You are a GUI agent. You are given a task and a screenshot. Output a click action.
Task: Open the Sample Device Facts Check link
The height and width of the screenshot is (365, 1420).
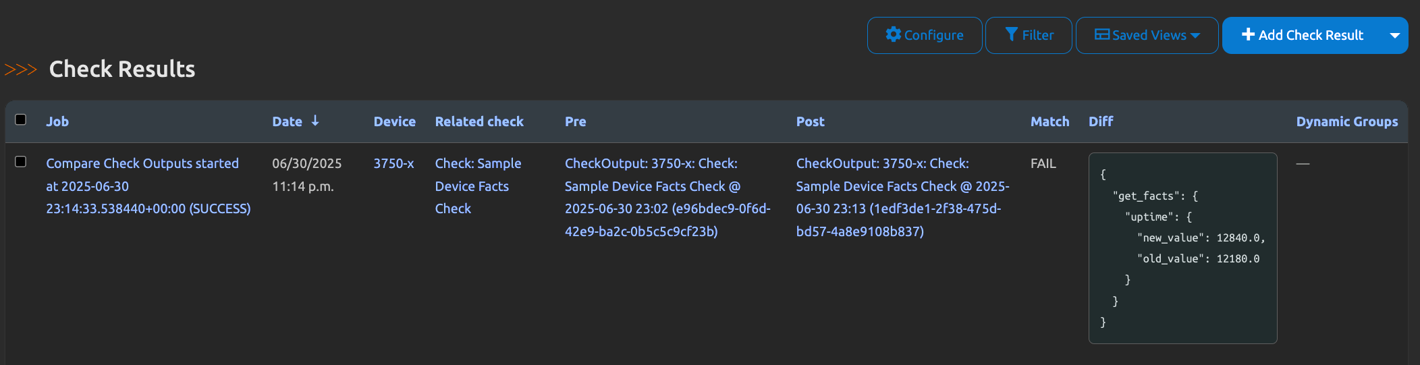click(x=478, y=186)
